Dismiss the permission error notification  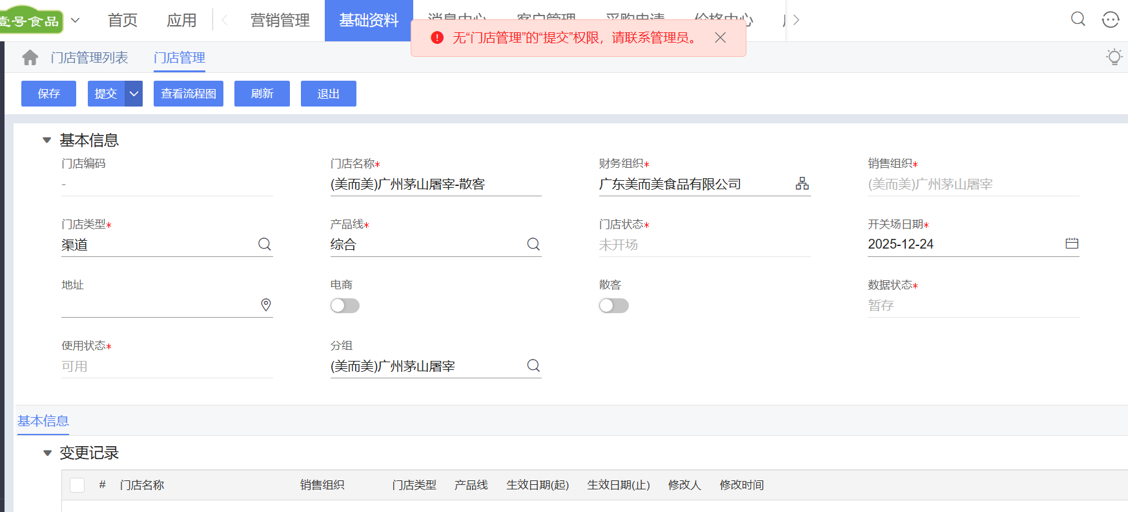coord(721,38)
